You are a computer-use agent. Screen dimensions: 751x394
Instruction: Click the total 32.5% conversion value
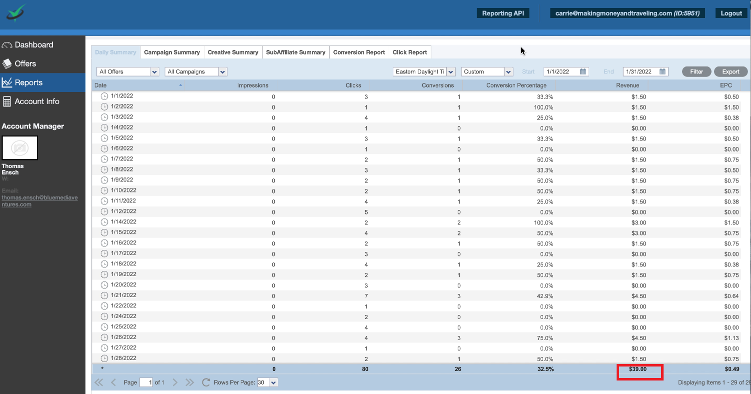[545, 369]
